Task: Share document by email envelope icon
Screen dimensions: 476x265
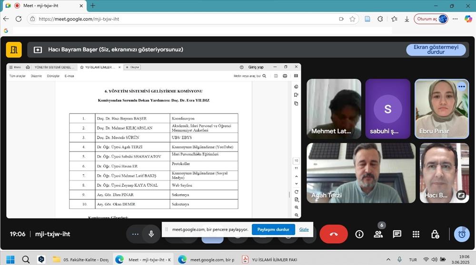Action: tap(296, 76)
